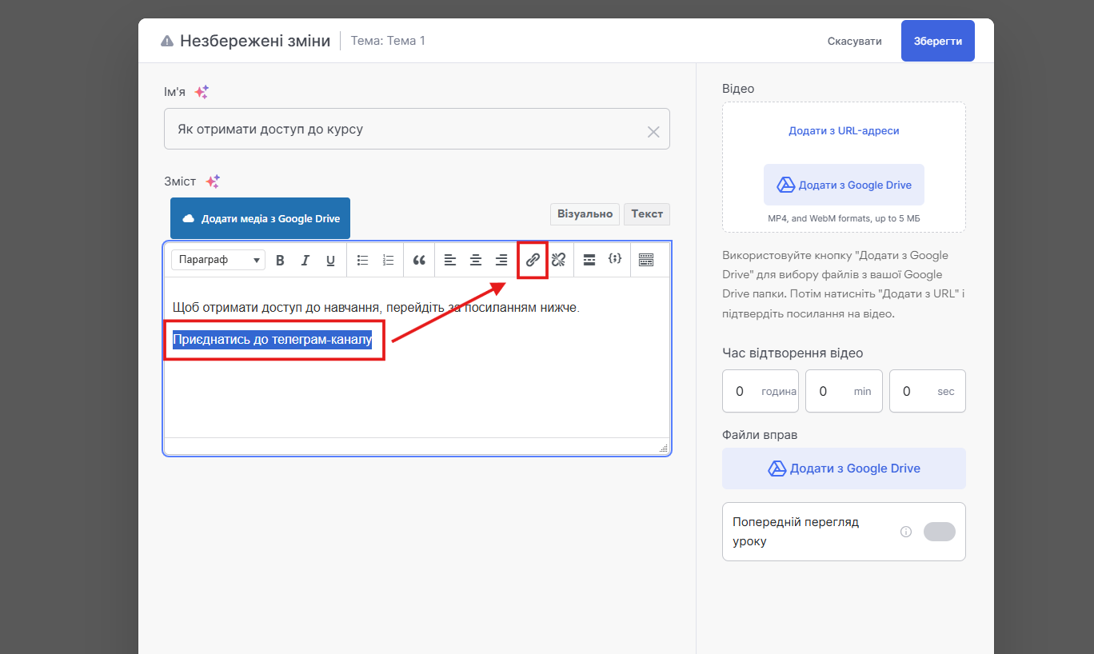Image resolution: width=1094 pixels, height=654 pixels.
Task: Toggle bold formatting in editor toolbar
Action: point(280,260)
